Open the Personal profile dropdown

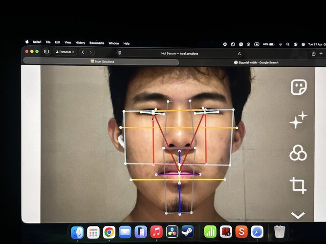[65, 52]
